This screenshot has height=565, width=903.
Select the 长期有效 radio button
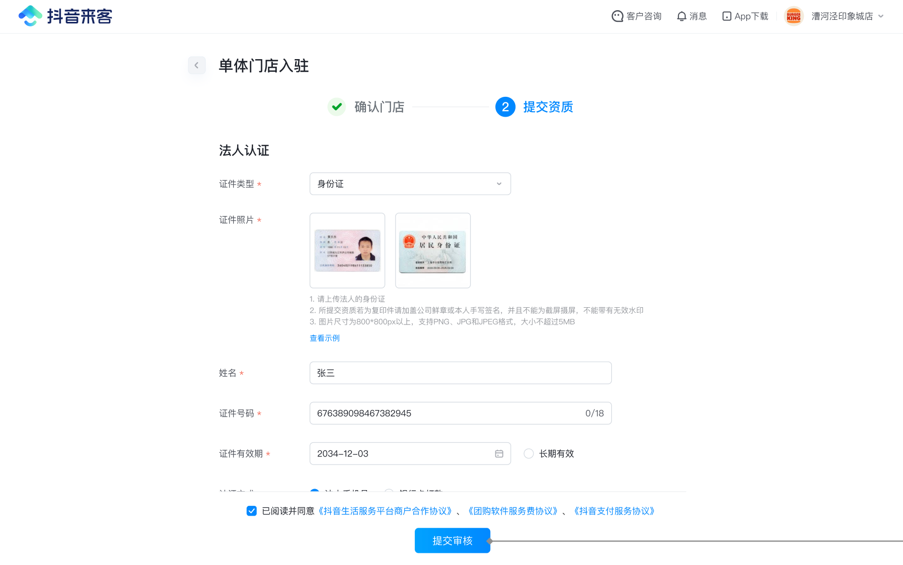pyautogui.click(x=529, y=453)
